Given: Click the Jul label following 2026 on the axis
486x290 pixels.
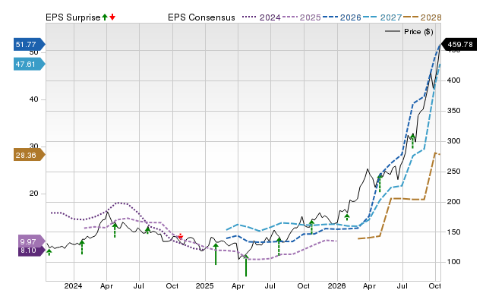Looking at the screenshot, I should tap(402, 285).
